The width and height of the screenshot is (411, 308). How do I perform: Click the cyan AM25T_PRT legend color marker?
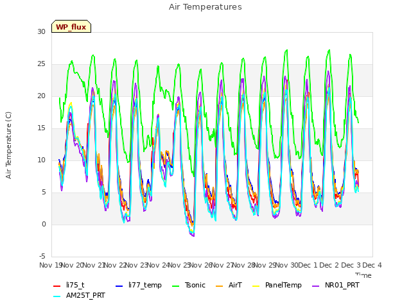coord(57,296)
